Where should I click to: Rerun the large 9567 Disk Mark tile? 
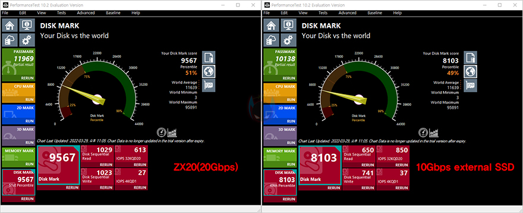pos(73,188)
